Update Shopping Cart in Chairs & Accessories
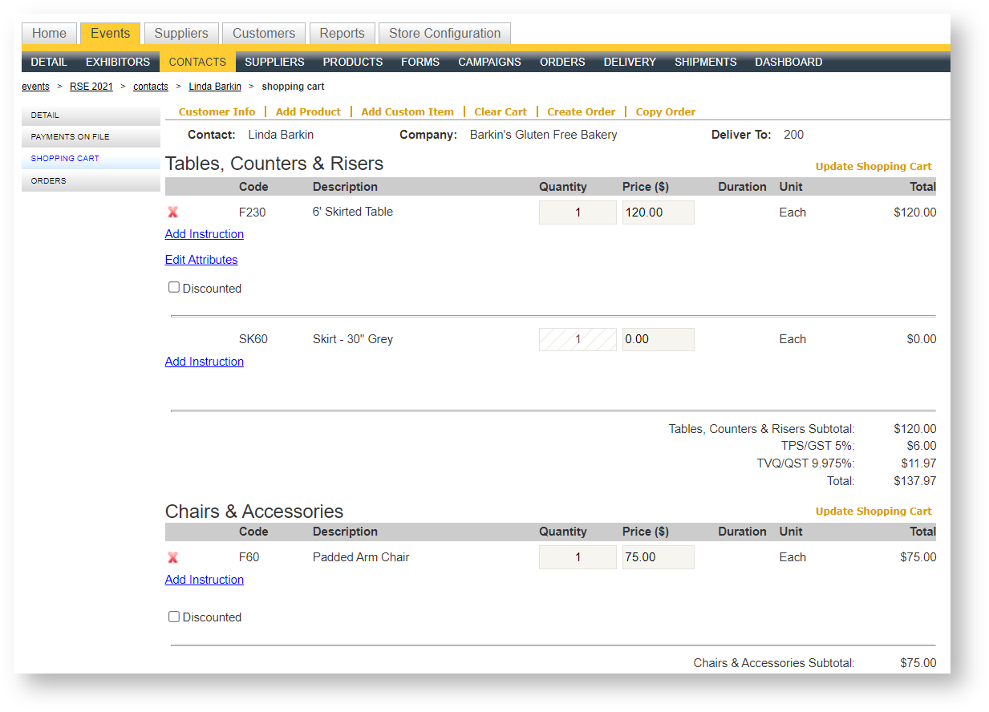 coord(873,511)
